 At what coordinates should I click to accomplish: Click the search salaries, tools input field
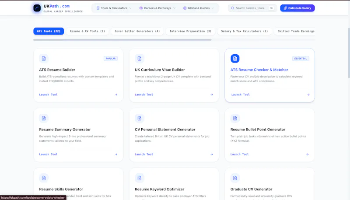[x=252, y=8]
